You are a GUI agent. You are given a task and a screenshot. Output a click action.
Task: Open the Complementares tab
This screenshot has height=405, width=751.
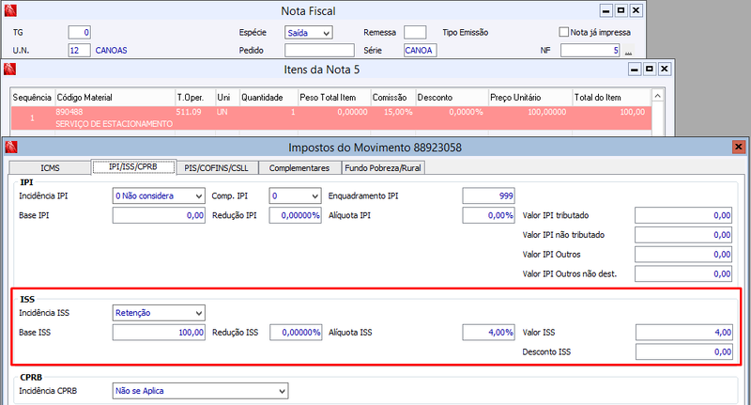click(299, 168)
